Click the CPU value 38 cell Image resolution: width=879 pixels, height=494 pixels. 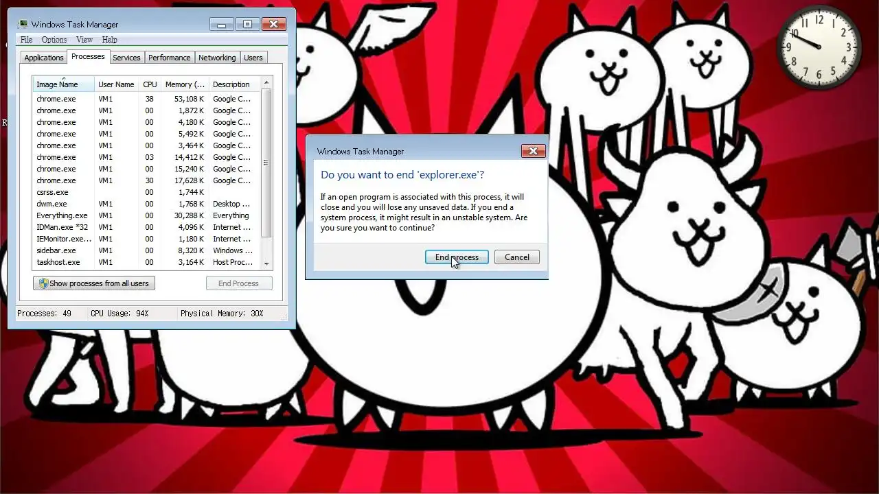149,99
